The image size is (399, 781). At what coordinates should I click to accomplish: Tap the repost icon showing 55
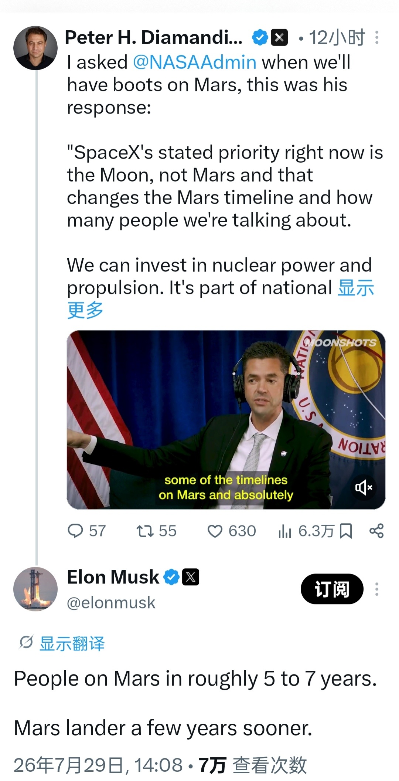[x=145, y=531]
